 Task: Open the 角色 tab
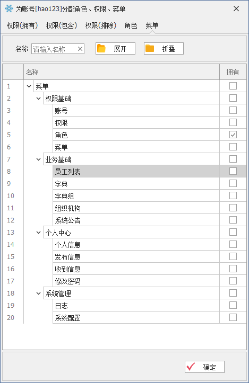pyautogui.click(x=131, y=25)
